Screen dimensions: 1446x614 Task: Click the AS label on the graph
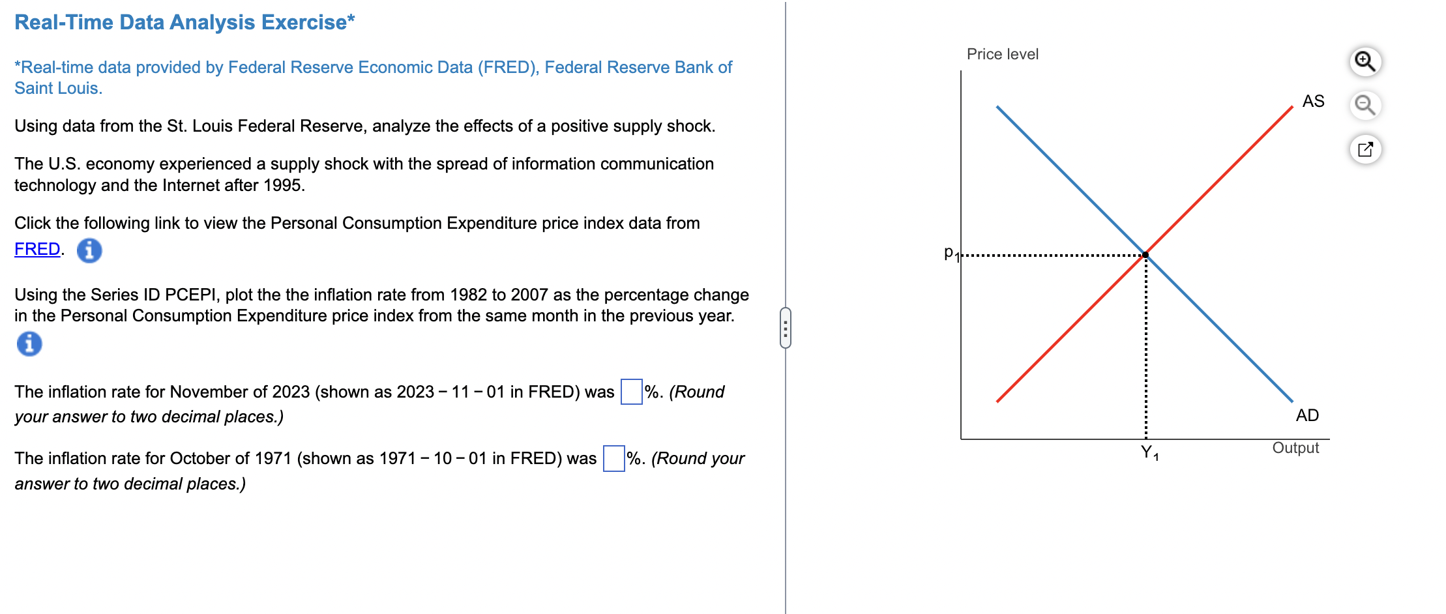pyautogui.click(x=1314, y=100)
